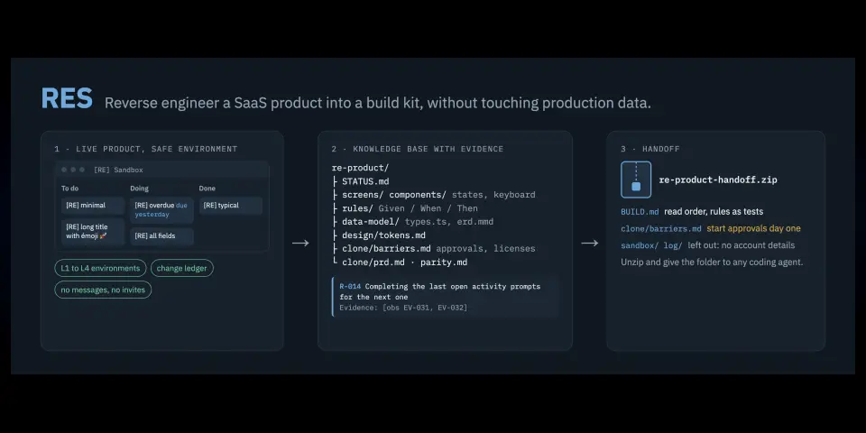Image resolution: width=866 pixels, height=433 pixels.
Task: Click the 'To do' column header
Action: pyautogui.click(x=69, y=189)
